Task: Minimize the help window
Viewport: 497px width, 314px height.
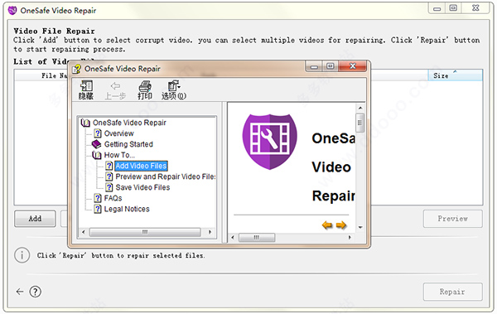Action: click(314, 66)
